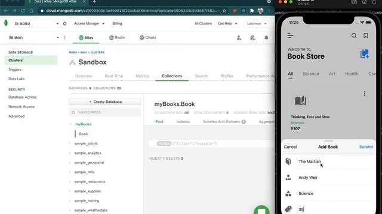This screenshot has height=214, width=382.
Task: Select Science category in Book Store app
Action: pos(310,74)
